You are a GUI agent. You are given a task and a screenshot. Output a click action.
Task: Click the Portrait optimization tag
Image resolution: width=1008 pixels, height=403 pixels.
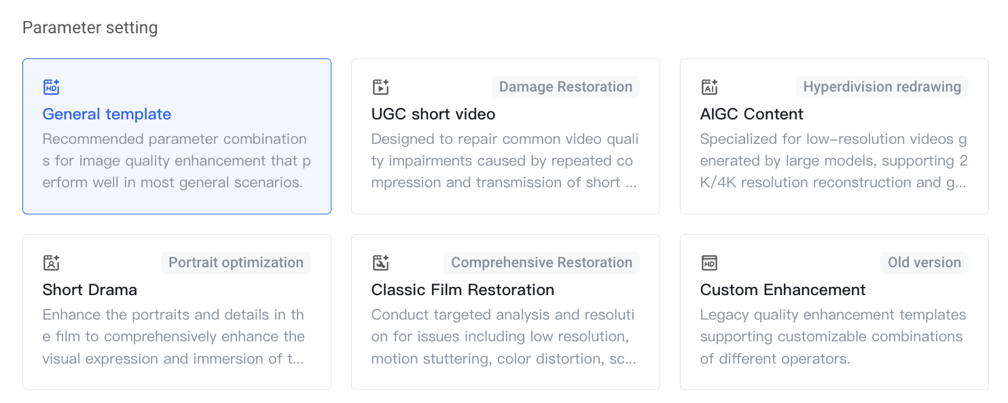[236, 263]
